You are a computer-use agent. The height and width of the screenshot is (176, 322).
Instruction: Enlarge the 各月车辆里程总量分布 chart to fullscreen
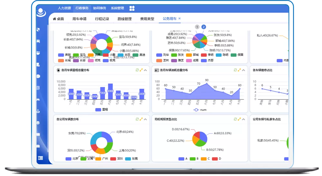pos(141,70)
